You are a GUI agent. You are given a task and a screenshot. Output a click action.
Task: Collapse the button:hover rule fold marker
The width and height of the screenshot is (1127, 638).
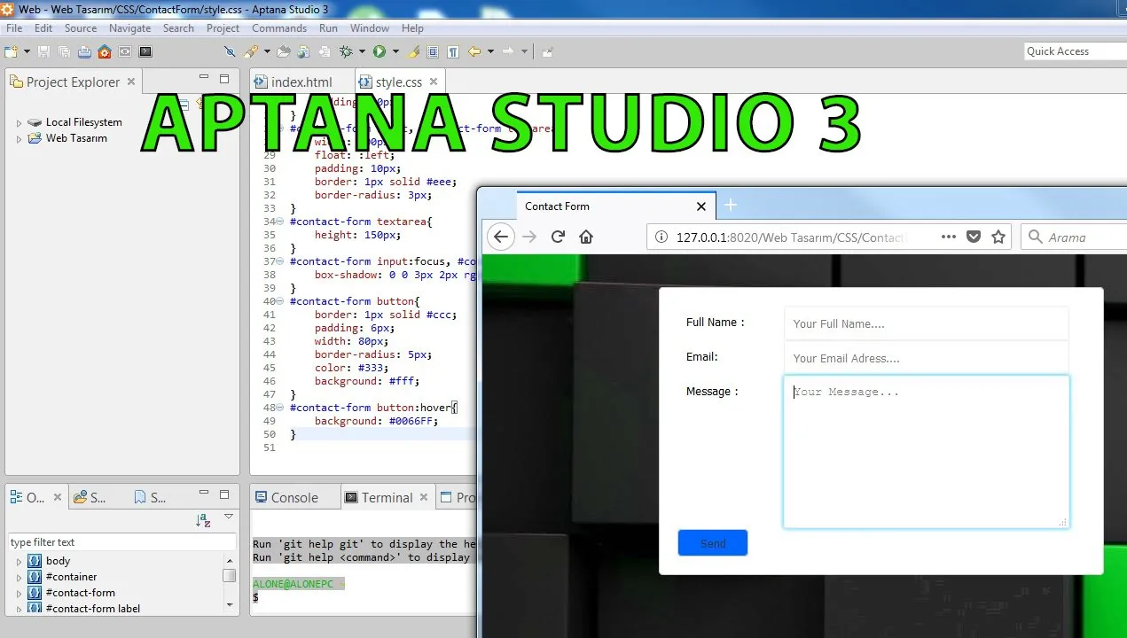coord(281,408)
